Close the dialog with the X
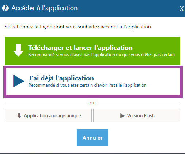Viewport: 185px width, 154px height. (x=181, y=9)
